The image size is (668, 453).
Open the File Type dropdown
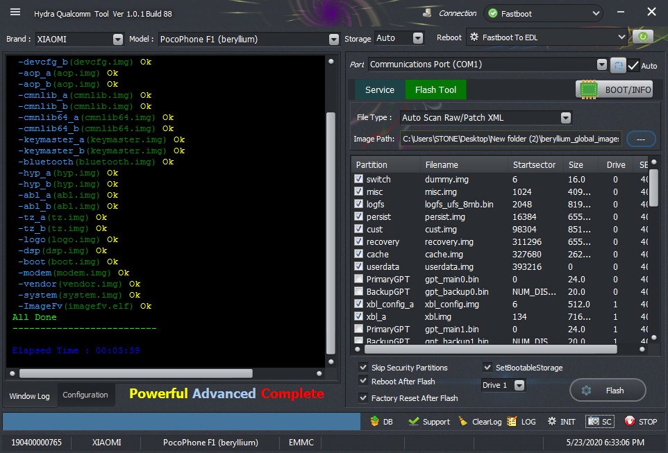click(x=565, y=117)
